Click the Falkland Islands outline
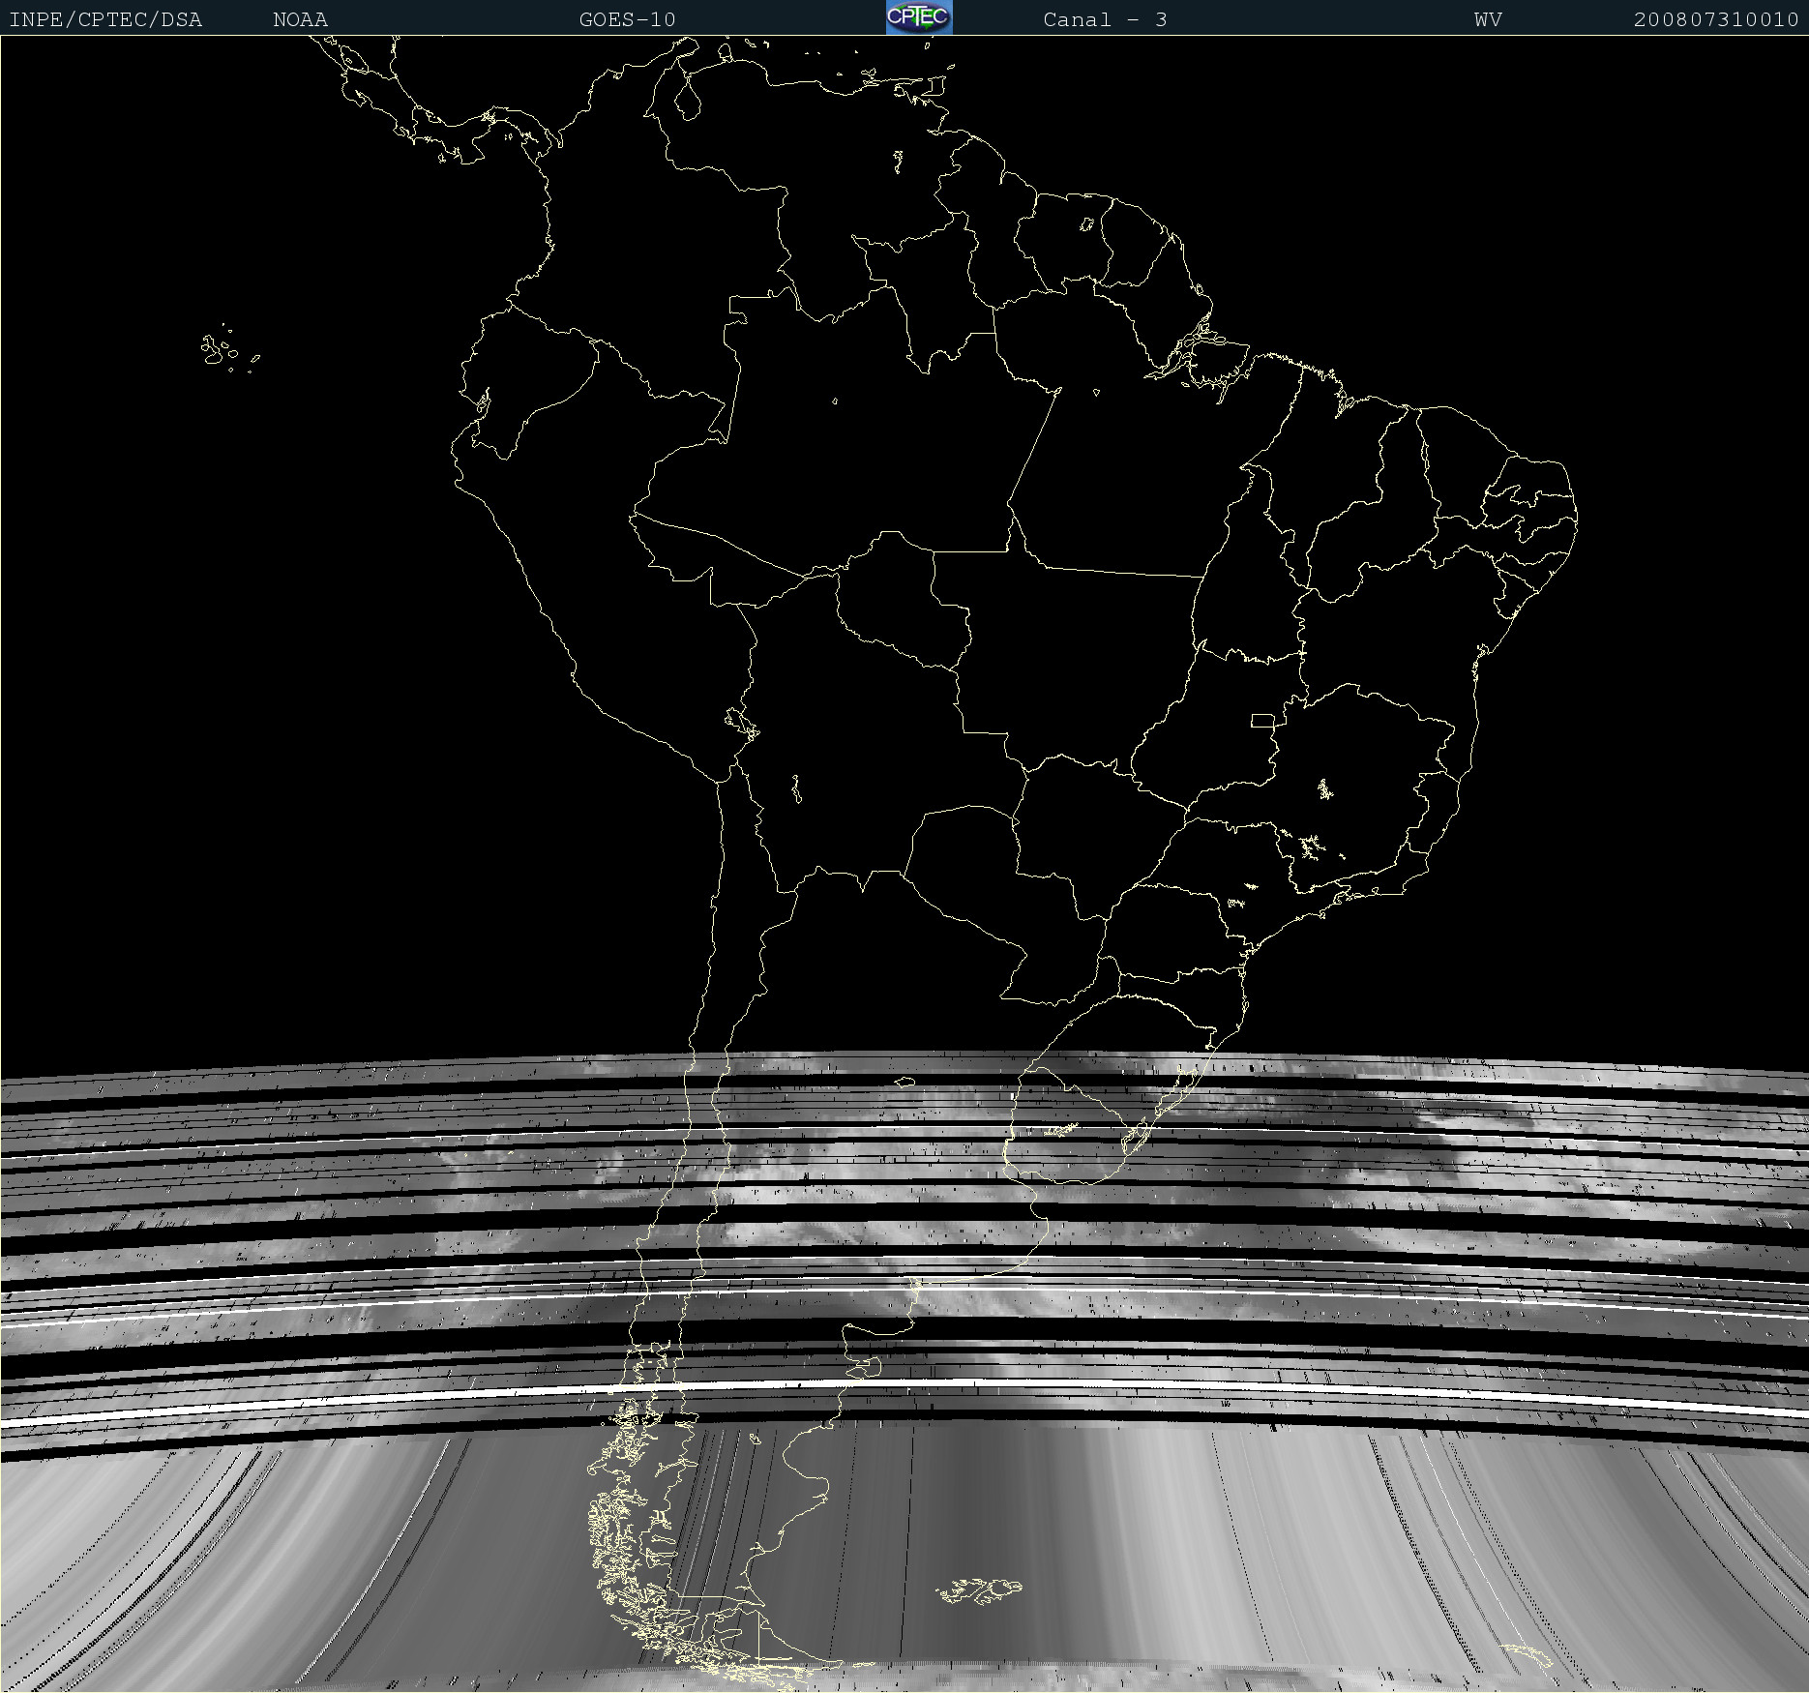Image resolution: width=1809 pixels, height=1693 pixels. coord(979,1589)
